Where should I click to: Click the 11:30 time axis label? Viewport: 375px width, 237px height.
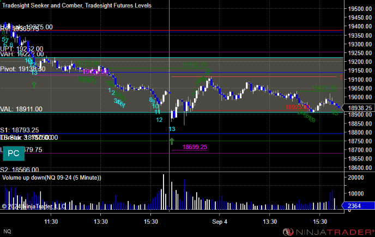tap(51, 222)
